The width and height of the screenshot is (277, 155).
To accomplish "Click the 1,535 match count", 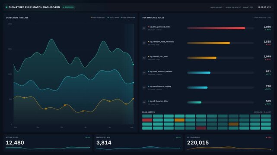I will click(267, 42).
